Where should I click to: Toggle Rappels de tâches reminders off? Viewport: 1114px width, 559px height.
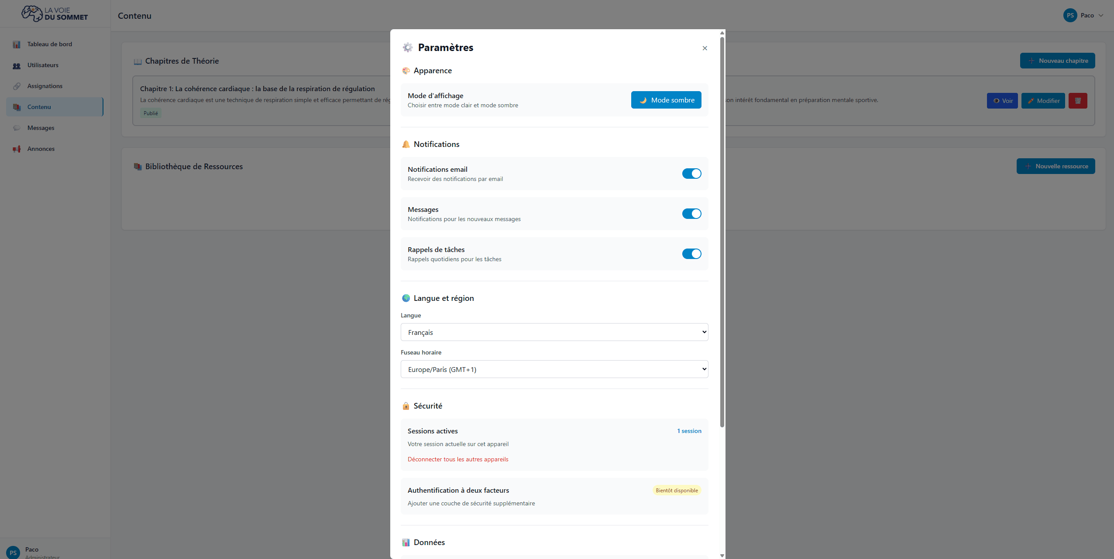(x=691, y=254)
